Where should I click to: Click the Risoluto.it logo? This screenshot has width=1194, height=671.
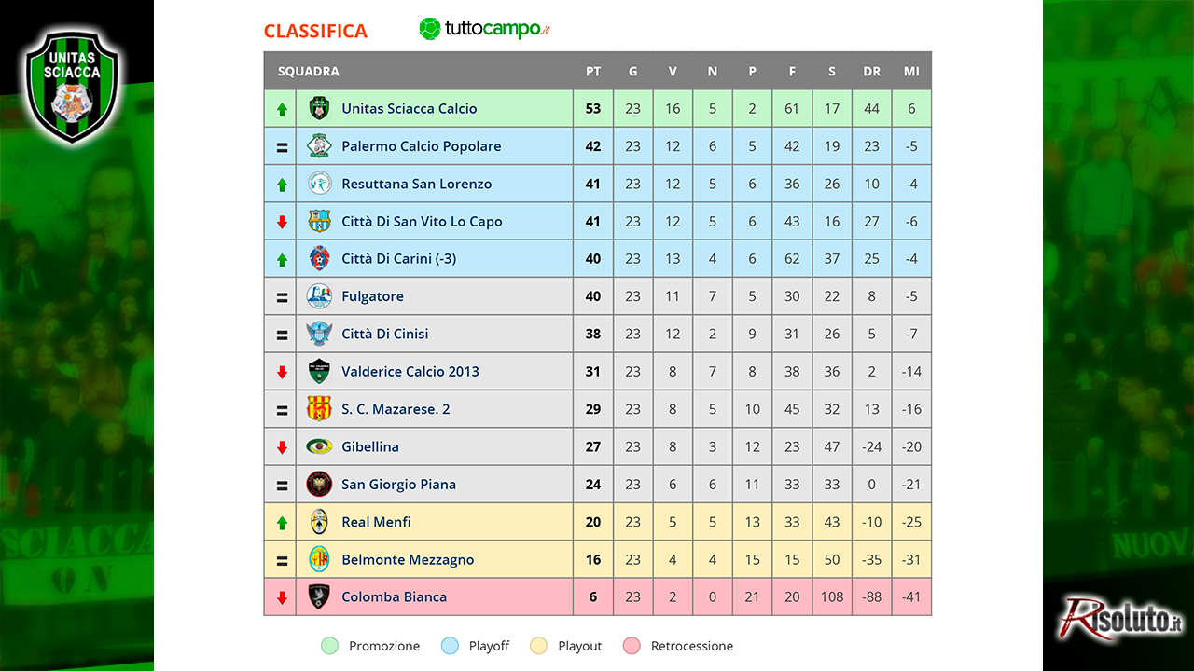click(1120, 619)
